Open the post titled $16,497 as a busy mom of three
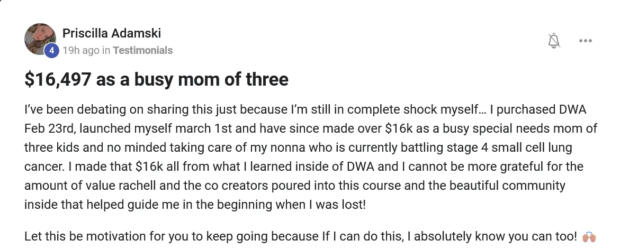Viewport: 620px width, 249px height. click(x=156, y=79)
